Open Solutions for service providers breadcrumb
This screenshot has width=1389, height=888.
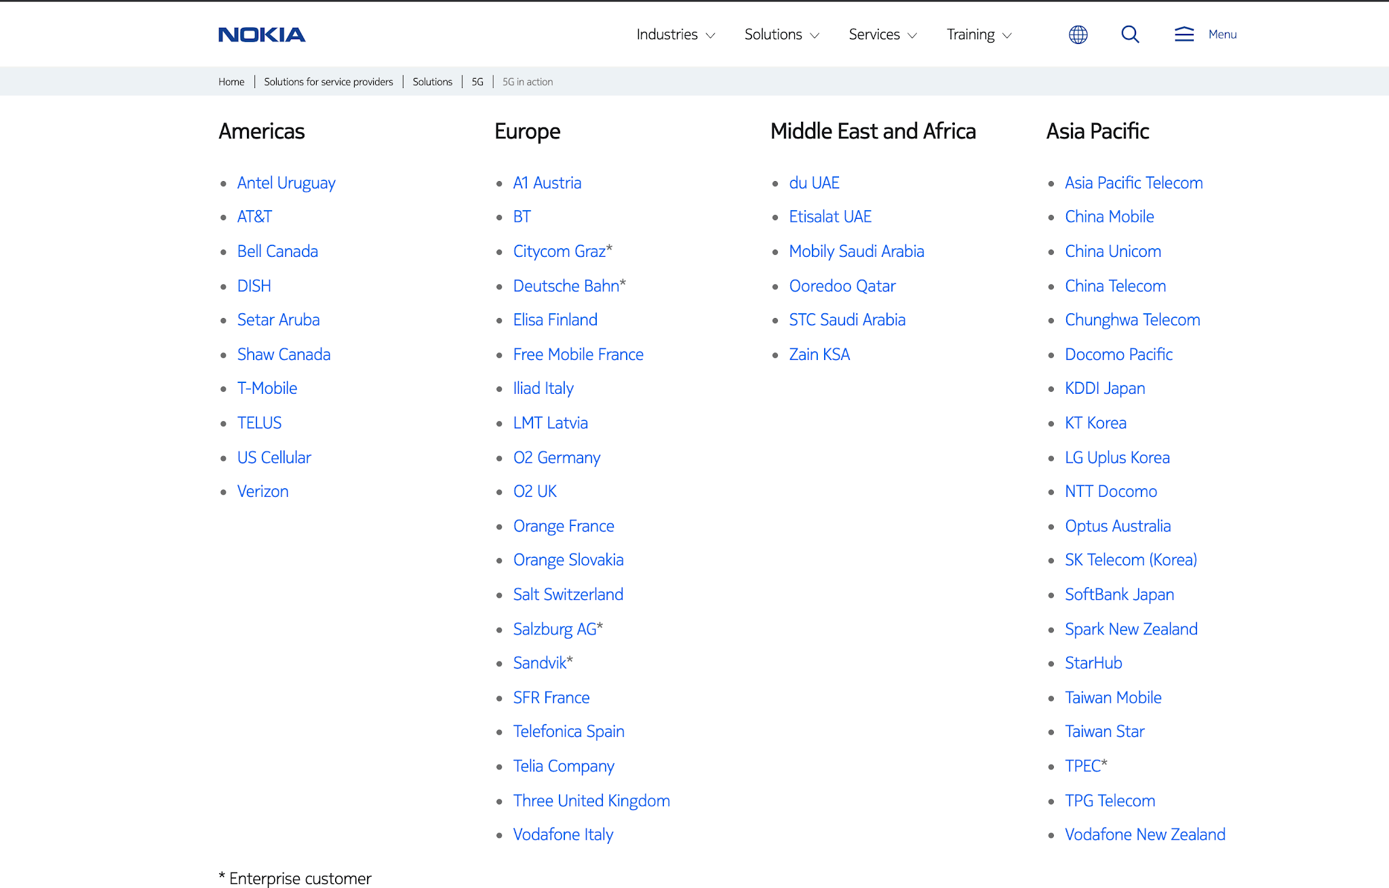coord(328,81)
